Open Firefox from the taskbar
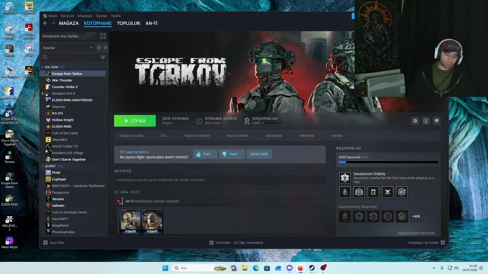 click(x=300, y=268)
